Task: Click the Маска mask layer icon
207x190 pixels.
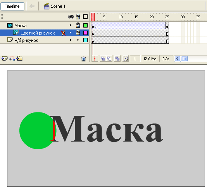Action: click(10, 25)
